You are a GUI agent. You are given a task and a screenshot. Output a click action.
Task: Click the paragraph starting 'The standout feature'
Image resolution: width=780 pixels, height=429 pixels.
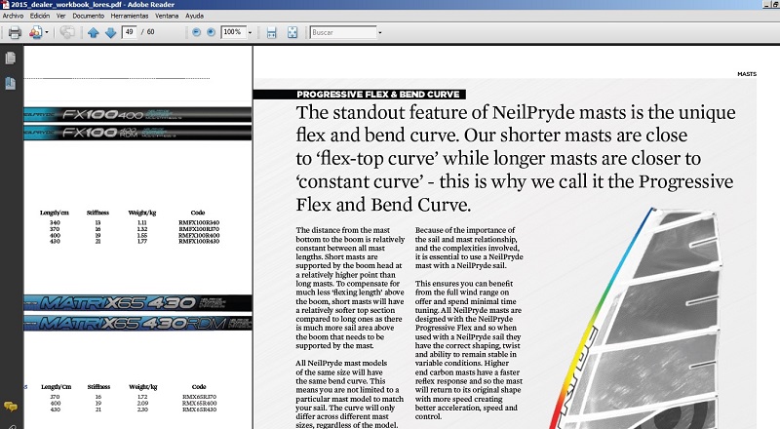(516, 158)
